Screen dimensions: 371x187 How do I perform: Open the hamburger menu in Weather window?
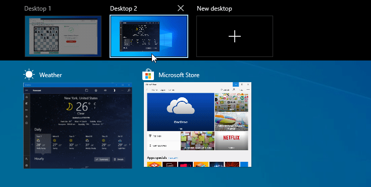[x=26, y=90]
